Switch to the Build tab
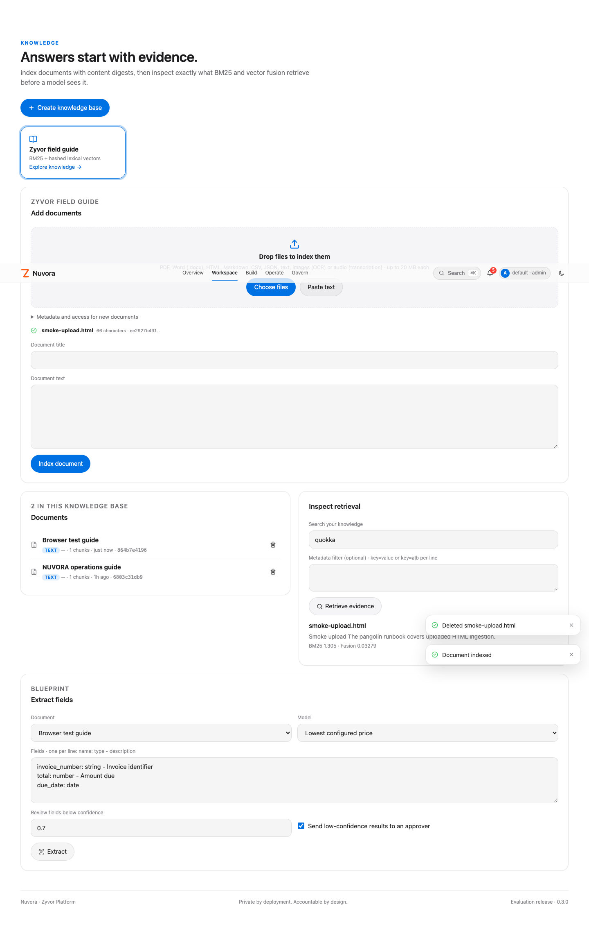This screenshot has height=945, width=589. (x=251, y=273)
